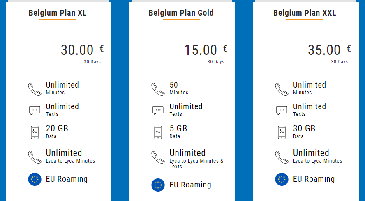Click the mobile data icon in Plan XL
365x201 pixels.
pyautogui.click(x=35, y=132)
